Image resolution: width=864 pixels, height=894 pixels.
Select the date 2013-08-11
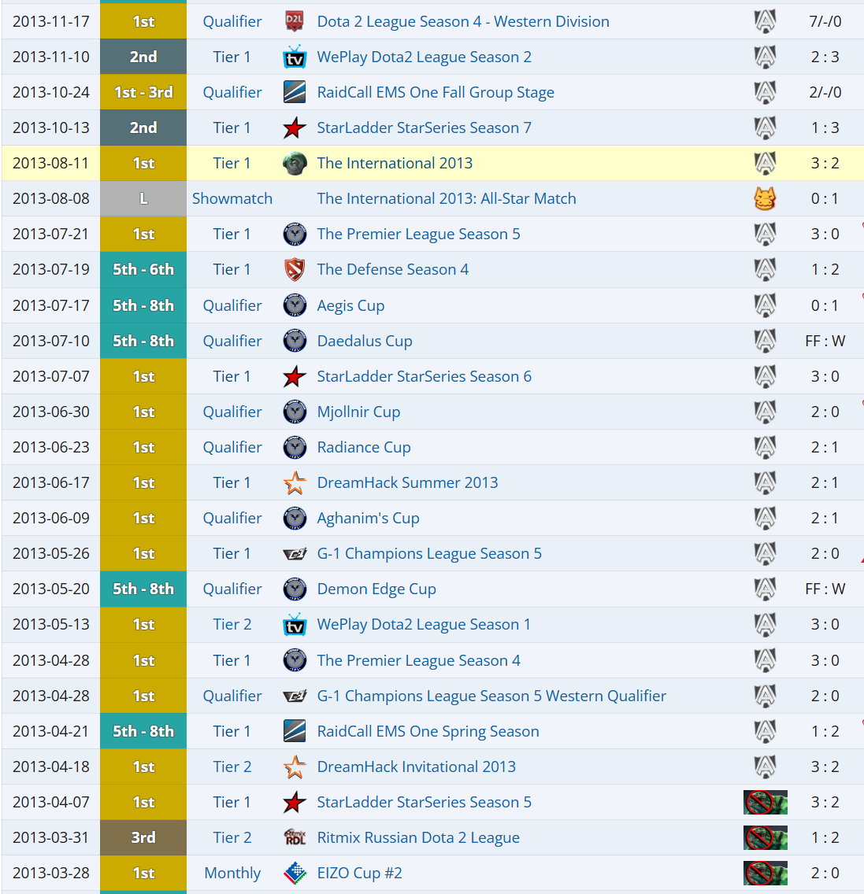pyautogui.click(x=50, y=163)
